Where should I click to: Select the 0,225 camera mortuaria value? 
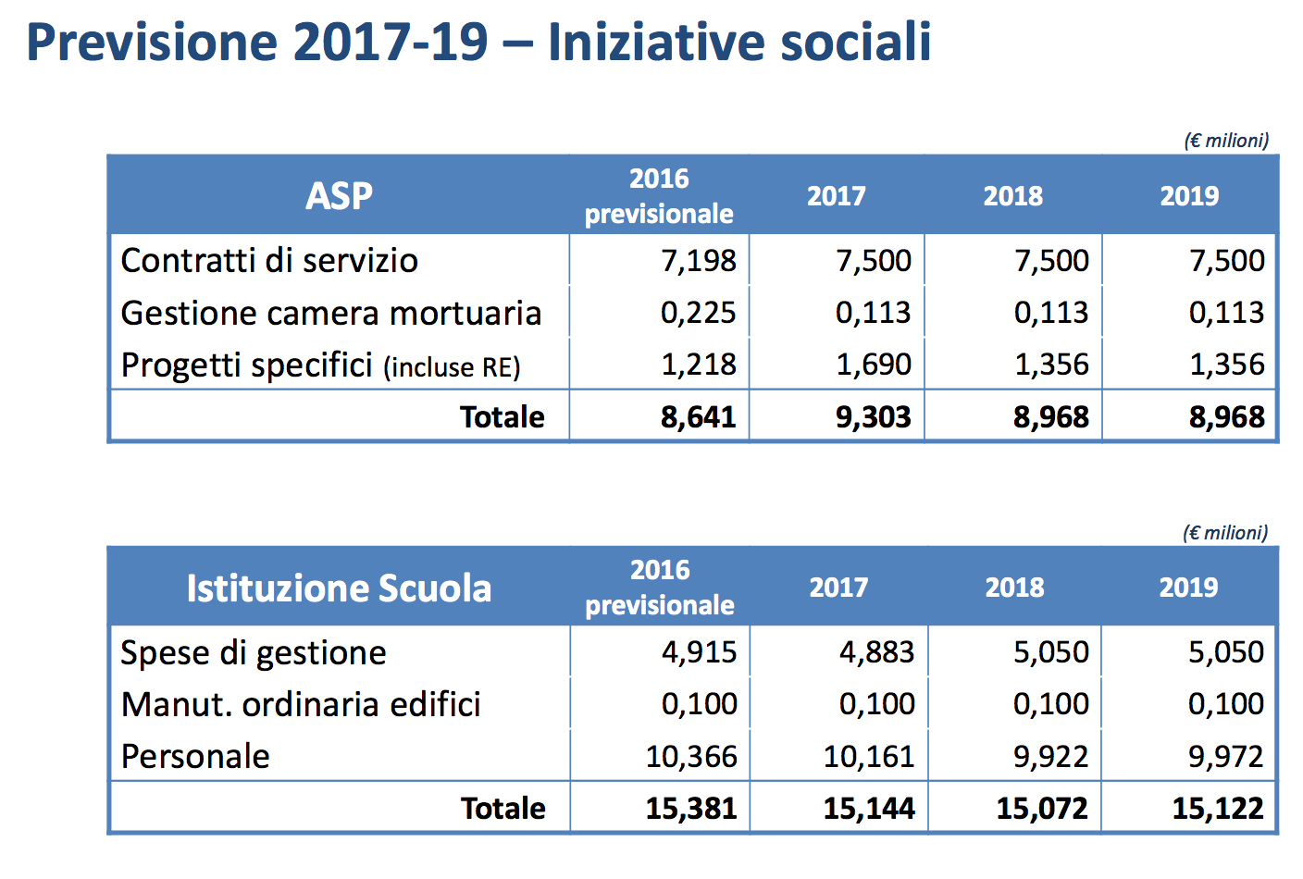point(698,314)
